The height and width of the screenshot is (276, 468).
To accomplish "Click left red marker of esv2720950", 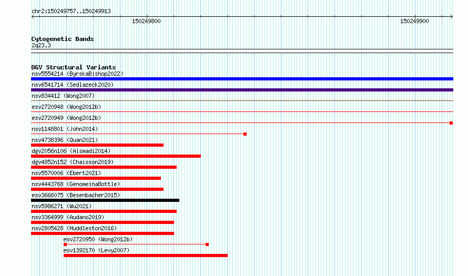I will pyautogui.click(x=65, y=244).
